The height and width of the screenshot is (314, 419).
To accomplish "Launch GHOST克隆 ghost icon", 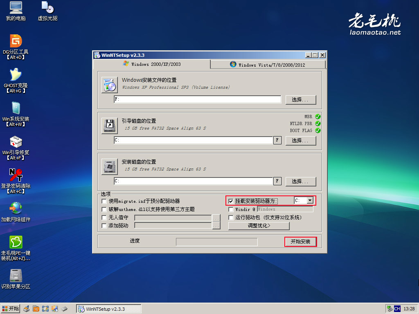I will [16, 81].
